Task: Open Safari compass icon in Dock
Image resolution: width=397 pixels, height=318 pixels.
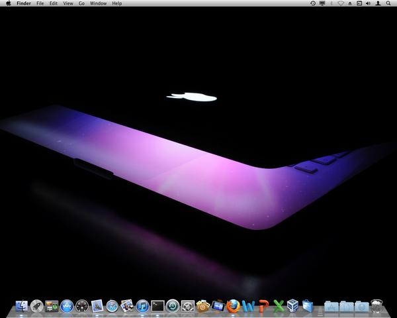Action: [x=112, y=306]
